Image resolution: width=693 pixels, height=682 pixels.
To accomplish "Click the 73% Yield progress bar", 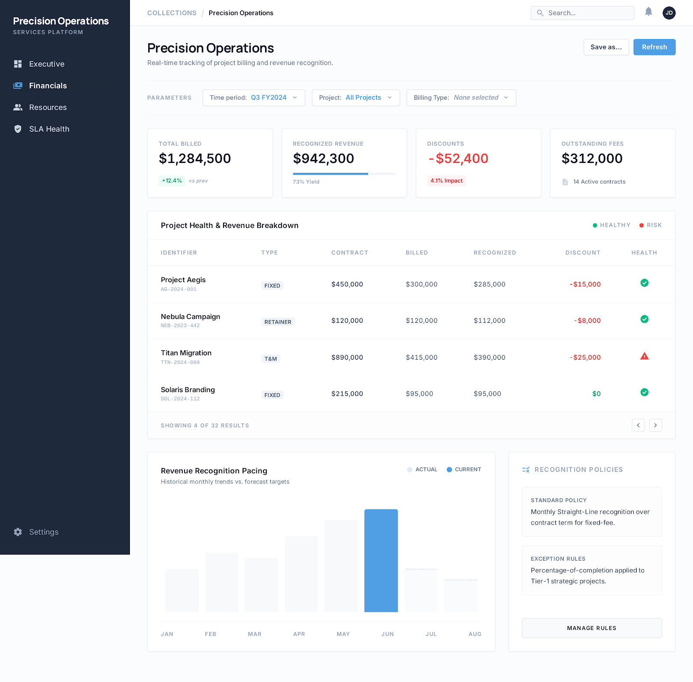I will point(344,174).
